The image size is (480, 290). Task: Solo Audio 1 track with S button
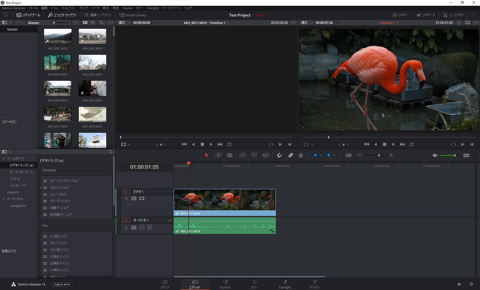pos(142,227)
